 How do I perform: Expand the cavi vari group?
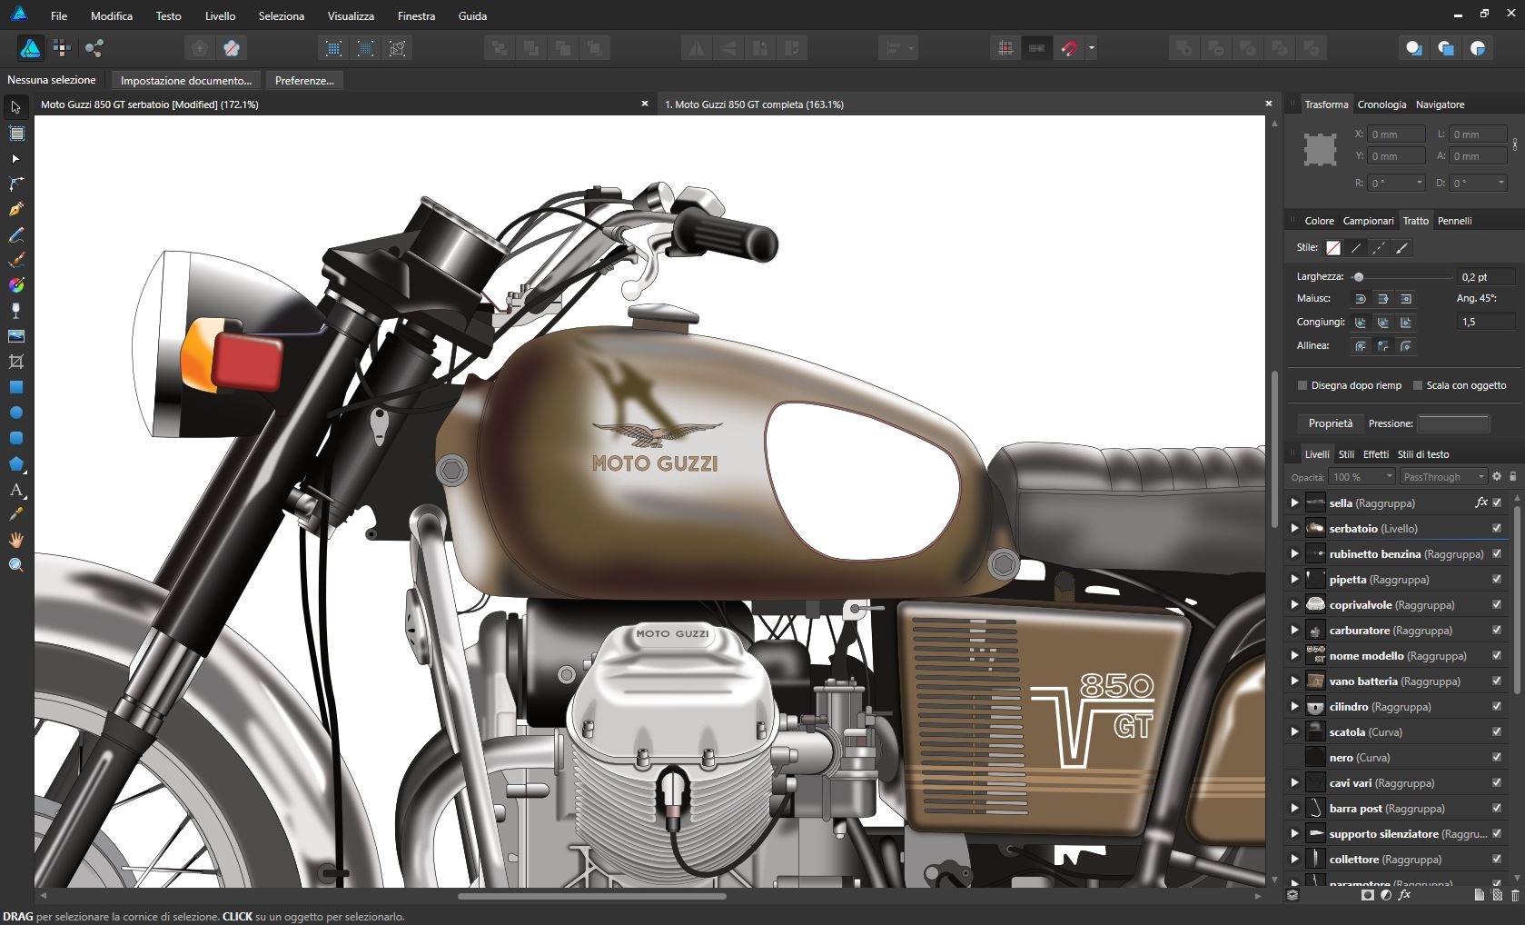1295,782
